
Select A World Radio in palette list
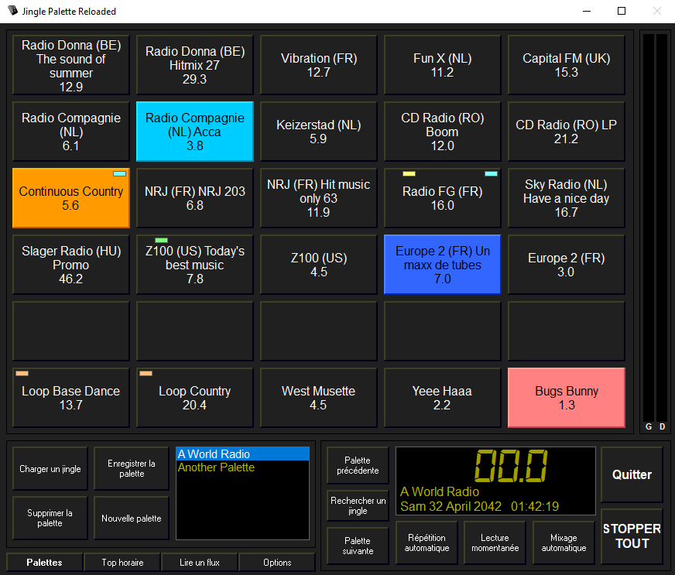[243, 454]
